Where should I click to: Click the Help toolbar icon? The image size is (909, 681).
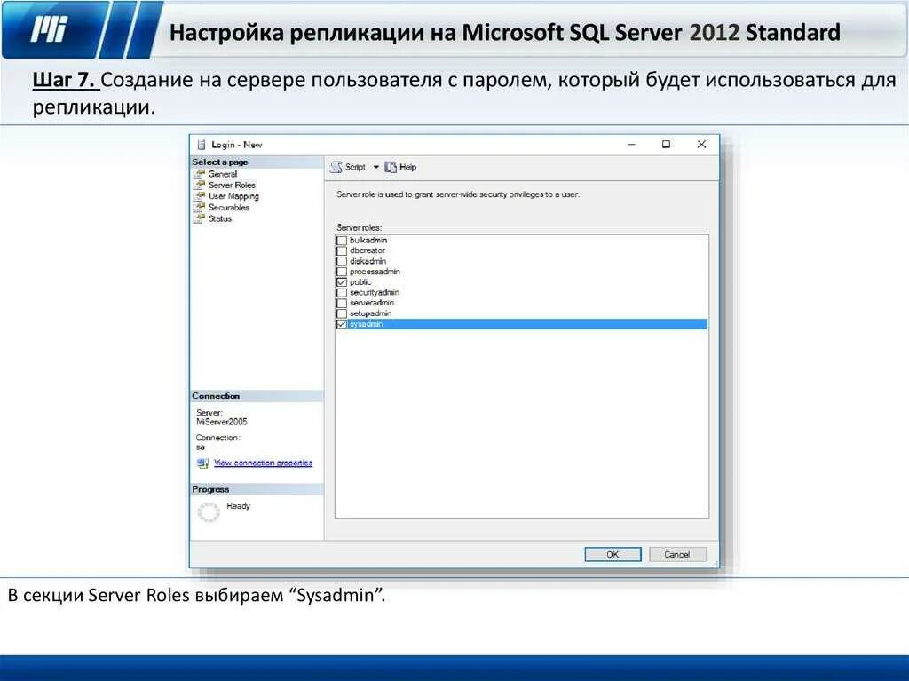391,167
